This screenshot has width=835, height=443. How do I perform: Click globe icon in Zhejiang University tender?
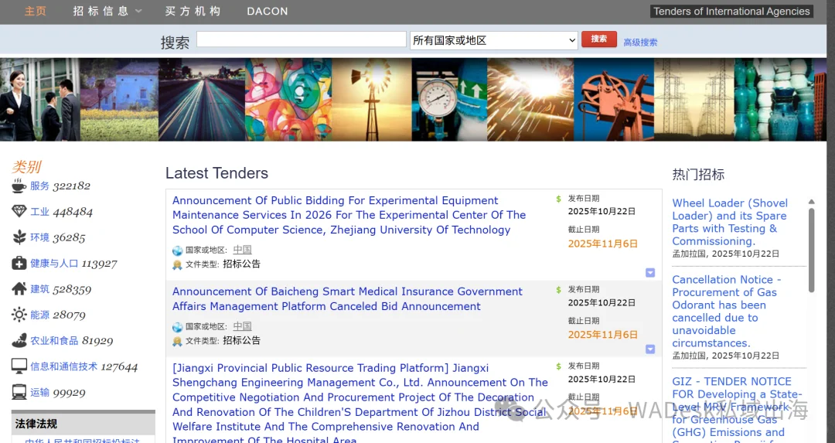tap(177, 250)
